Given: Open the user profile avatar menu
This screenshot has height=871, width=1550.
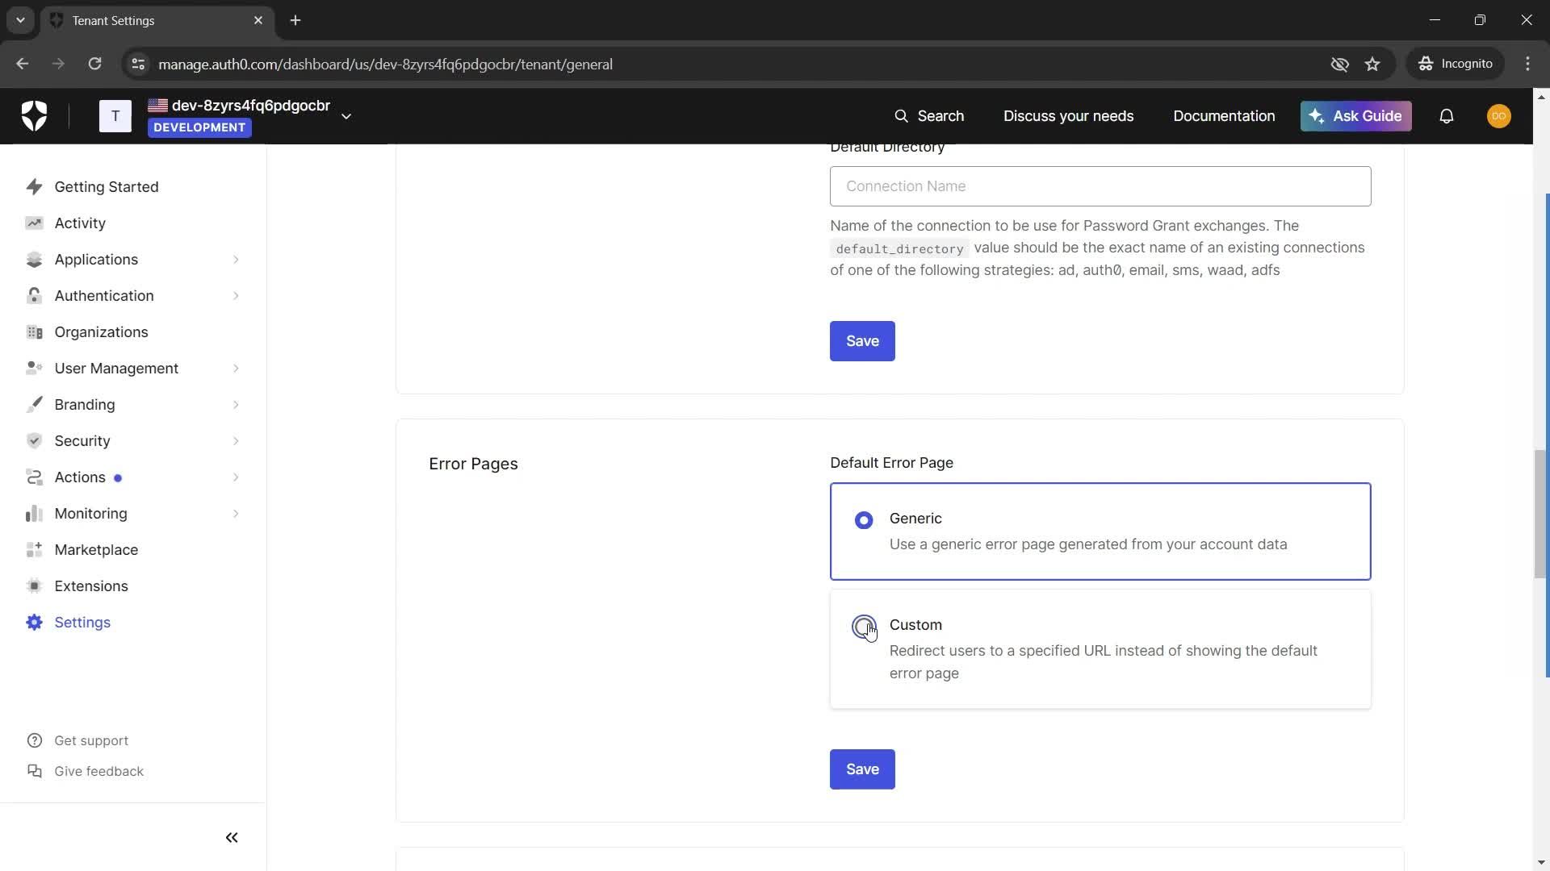Looking at the screenshot, I should click(x=1499, y=116).
